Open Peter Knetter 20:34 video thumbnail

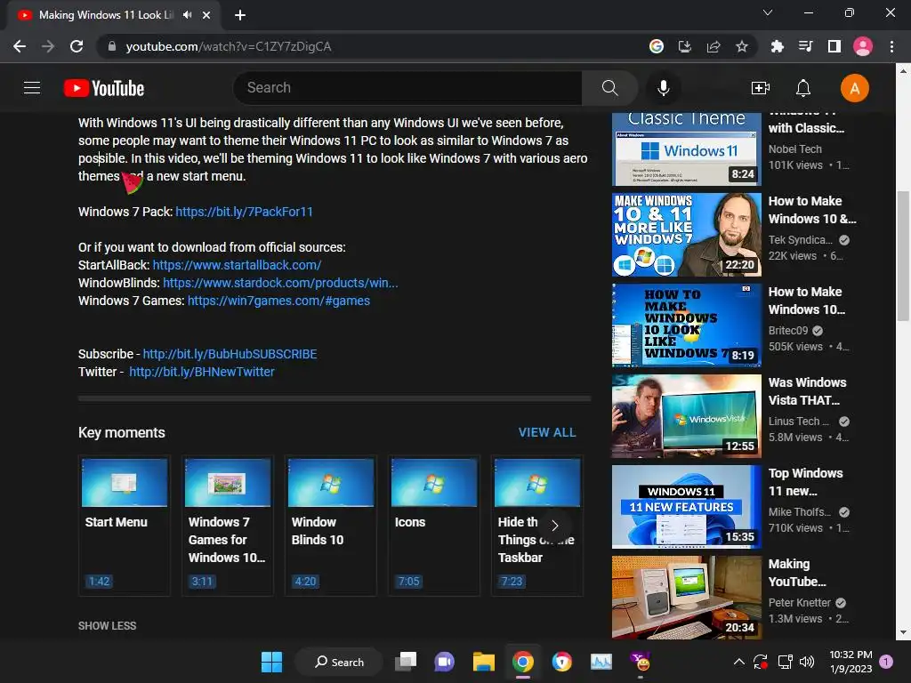point(686,597)
